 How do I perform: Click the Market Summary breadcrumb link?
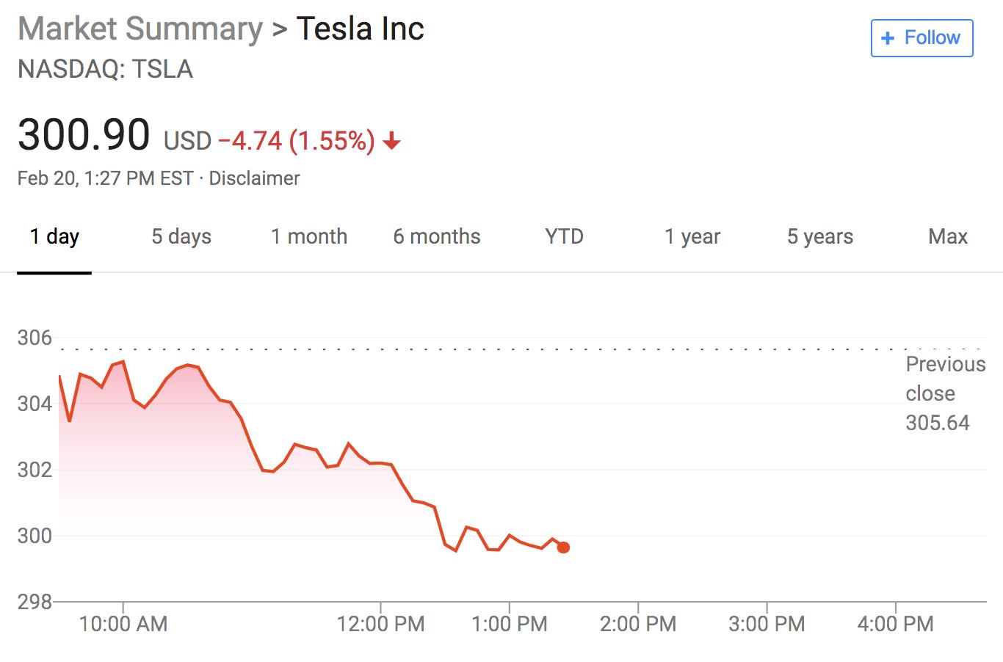(x=140, y=29)
